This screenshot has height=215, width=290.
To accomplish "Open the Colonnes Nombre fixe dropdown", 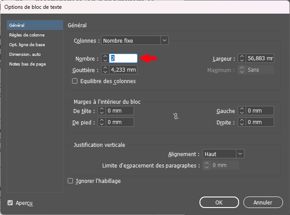I will (135, 40).
